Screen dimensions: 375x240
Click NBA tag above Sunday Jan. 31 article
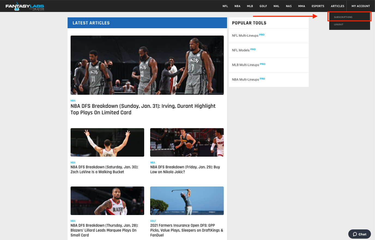pos(73,101)
